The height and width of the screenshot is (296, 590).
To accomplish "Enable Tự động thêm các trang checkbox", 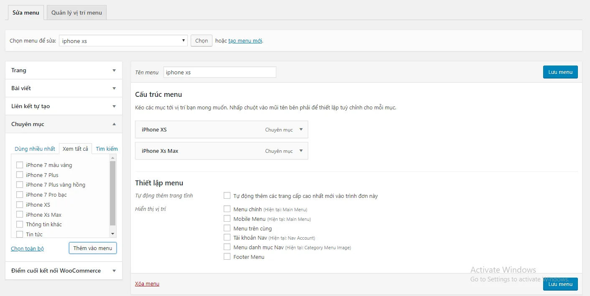I will 227,195.
